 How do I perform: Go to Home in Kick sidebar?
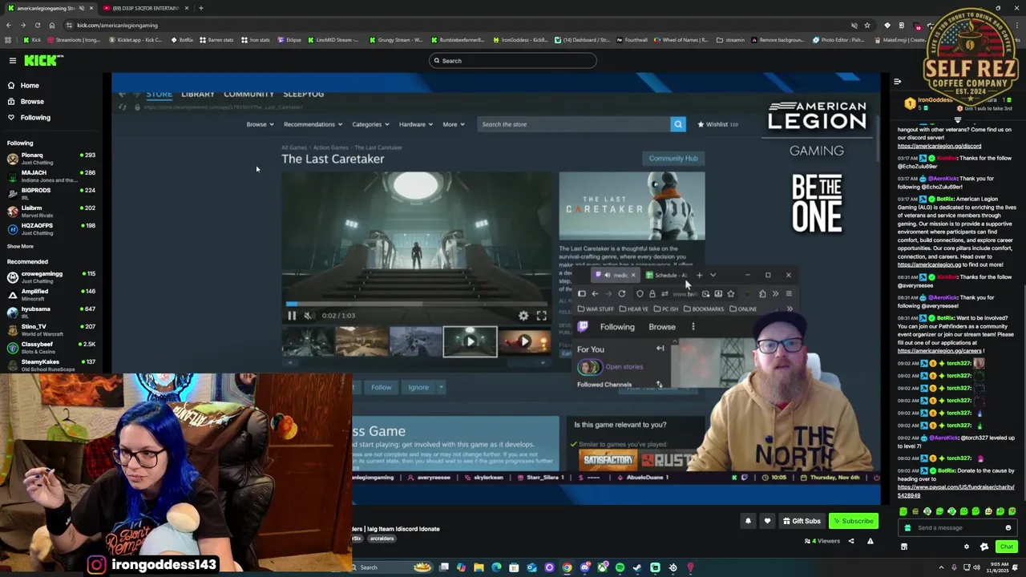30,86
